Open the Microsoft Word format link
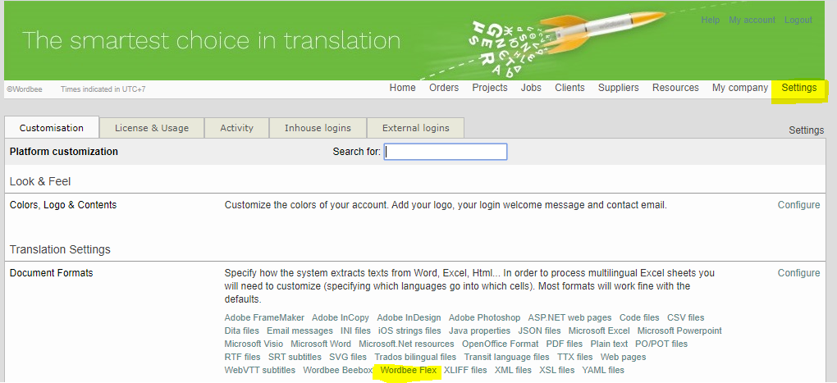Viewport: 837px width, 383px height. [x=321, y=344]
